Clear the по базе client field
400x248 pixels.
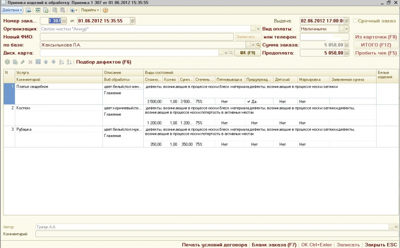point(253,45)
